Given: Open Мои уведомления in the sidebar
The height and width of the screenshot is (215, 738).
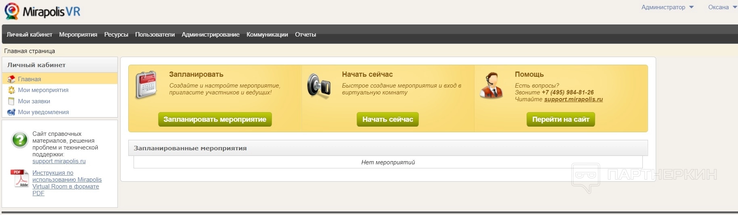Looking at the screenshot, I should [x=43, y=112].
